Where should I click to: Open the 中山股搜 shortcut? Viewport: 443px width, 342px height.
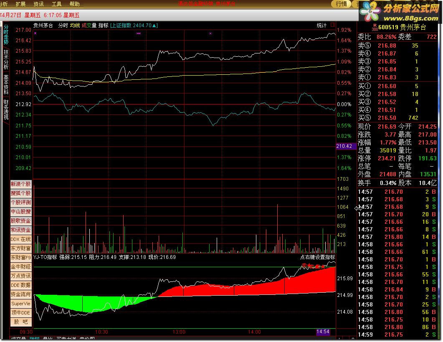click(x=21, y=212)
